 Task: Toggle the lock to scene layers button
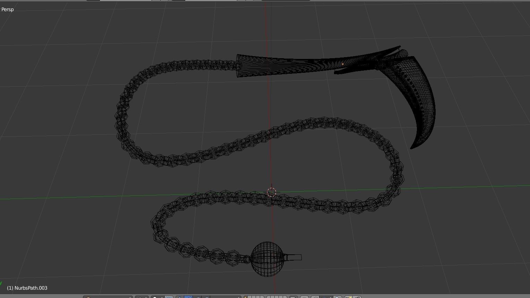point(293,297)
